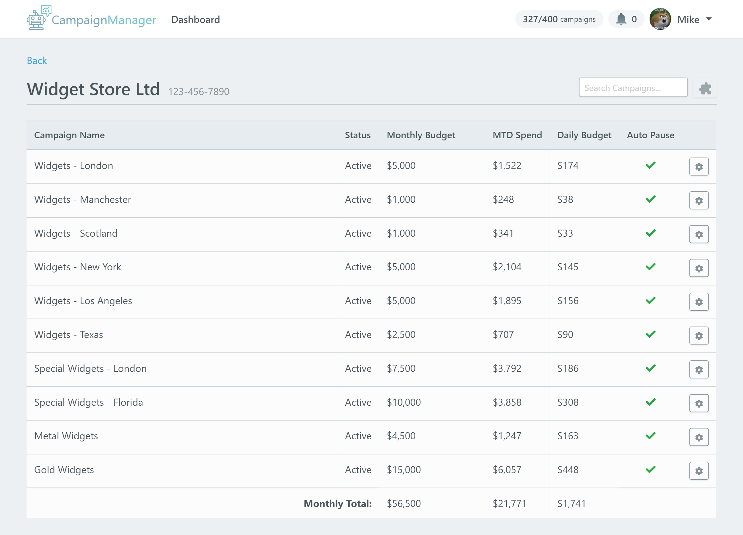Go back using the Back link
743x535 pixels.
point(37,61)
